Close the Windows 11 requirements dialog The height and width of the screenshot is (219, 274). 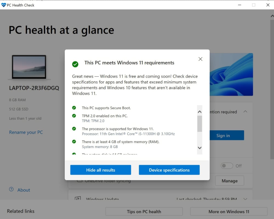pos(200,59)
